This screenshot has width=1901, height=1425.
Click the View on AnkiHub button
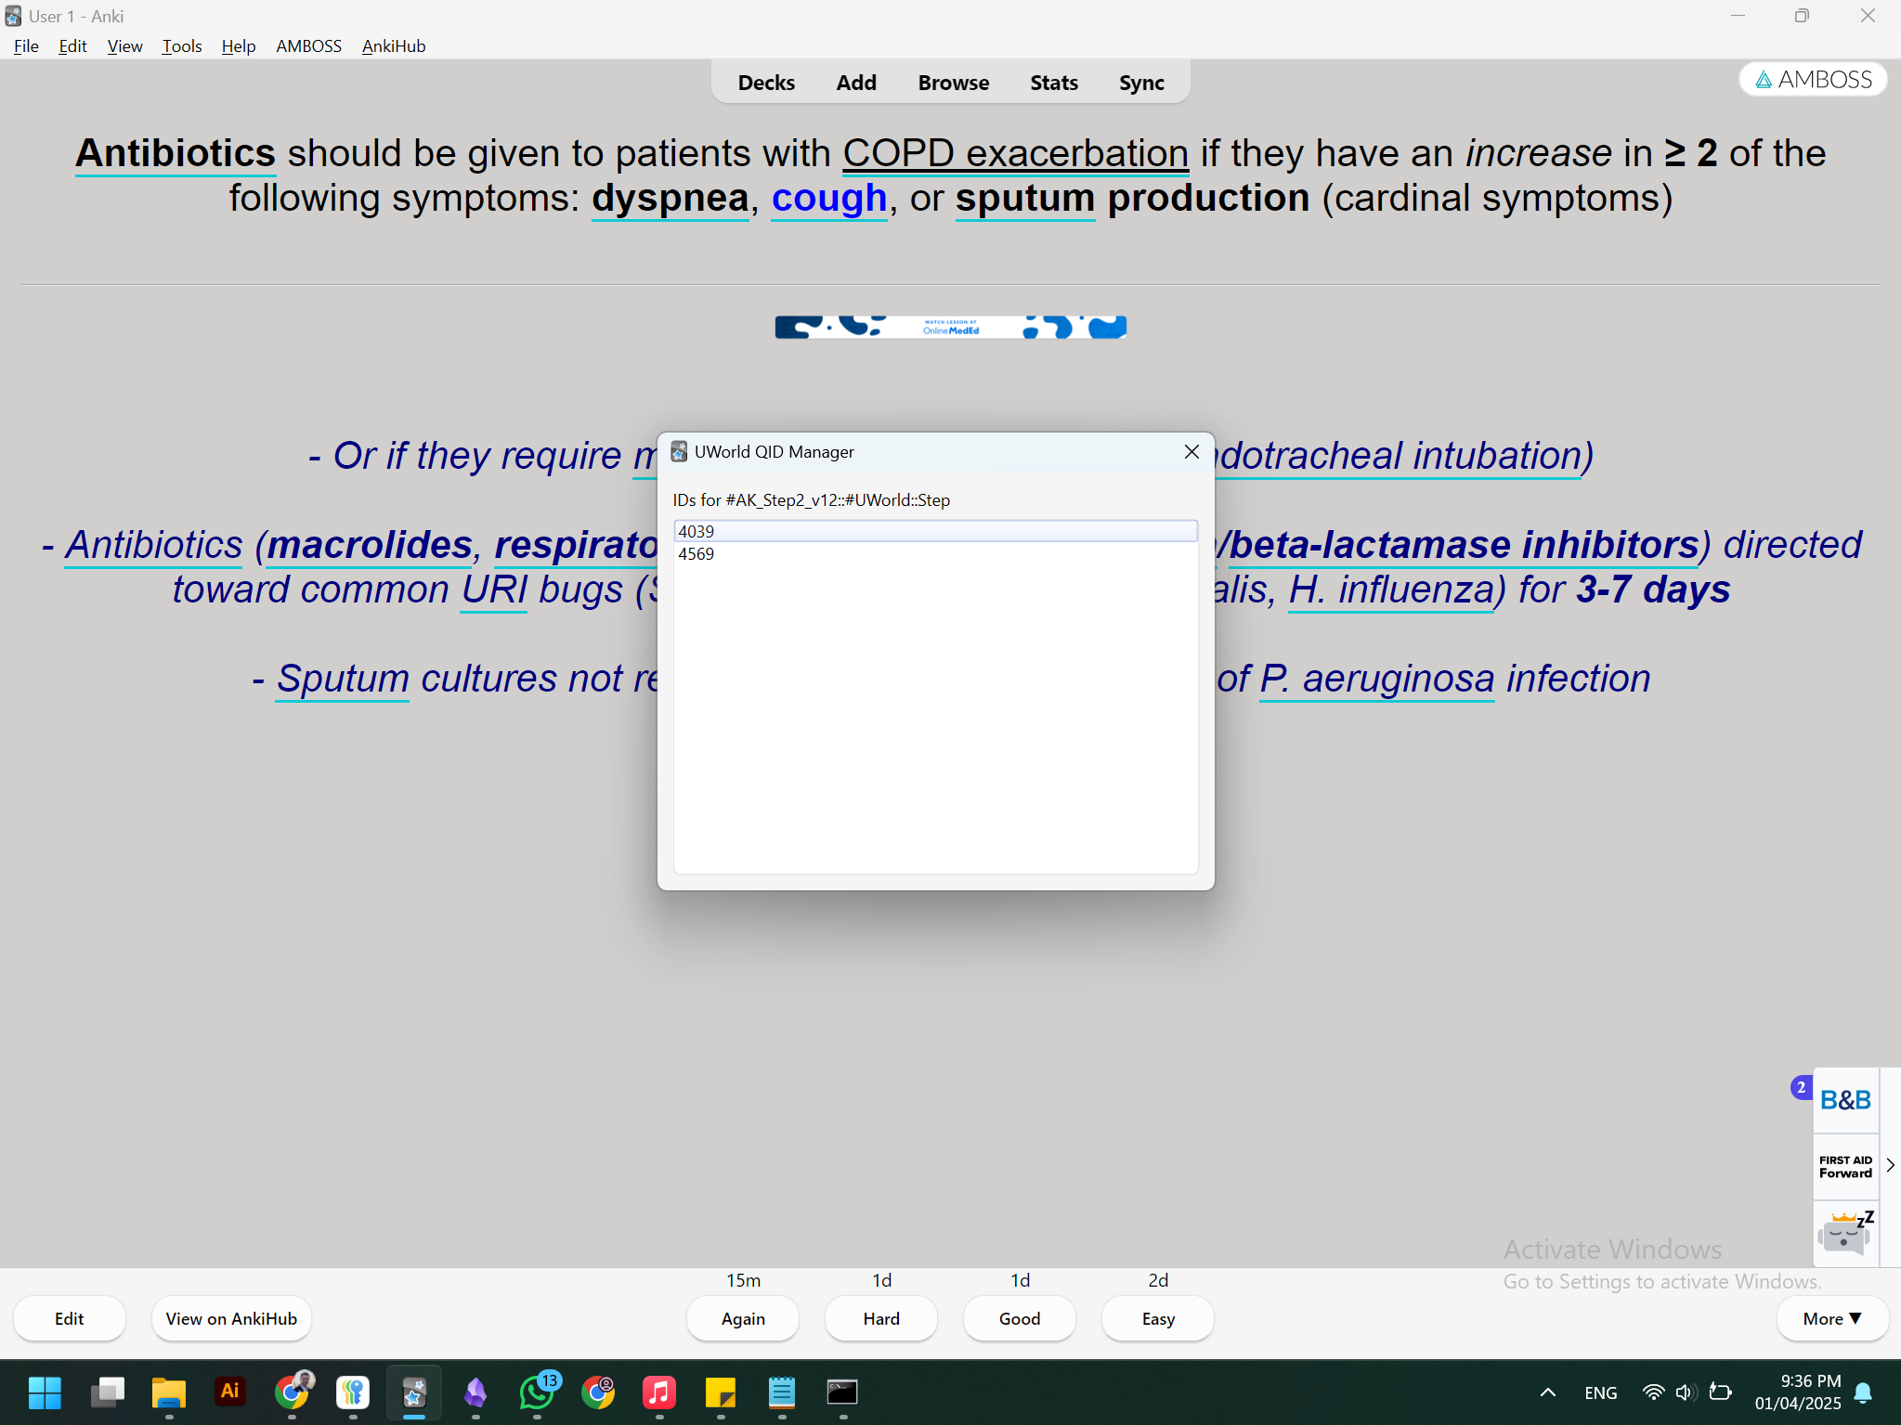click(x=230, y=1318)
